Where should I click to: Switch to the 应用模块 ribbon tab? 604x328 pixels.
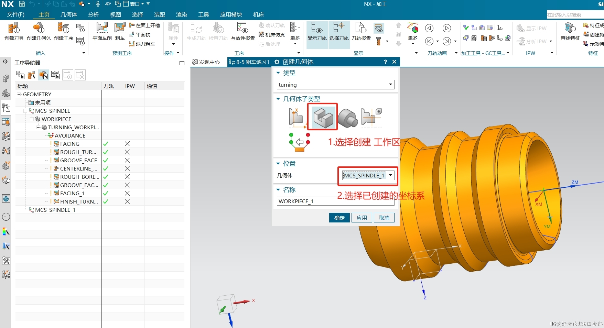231,14
